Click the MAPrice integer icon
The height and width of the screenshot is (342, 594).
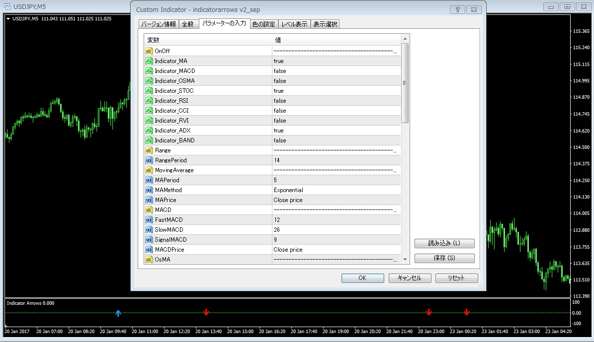[x=149, y=200]
